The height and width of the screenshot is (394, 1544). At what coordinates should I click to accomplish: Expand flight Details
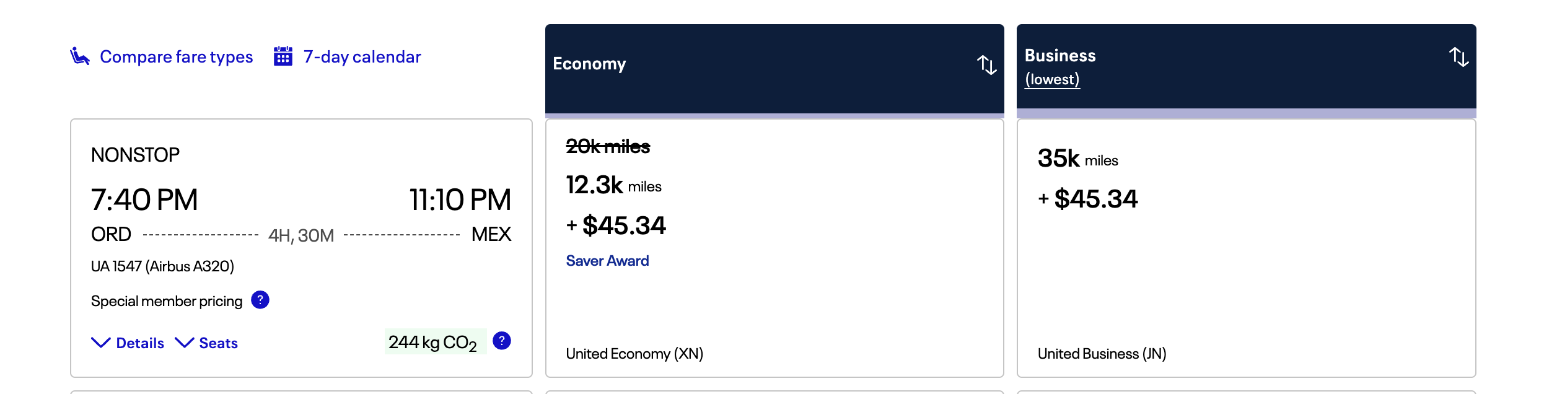(128, 343)
